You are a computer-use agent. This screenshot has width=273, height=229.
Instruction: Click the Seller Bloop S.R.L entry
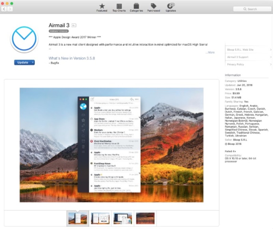(x=236, y=140)
